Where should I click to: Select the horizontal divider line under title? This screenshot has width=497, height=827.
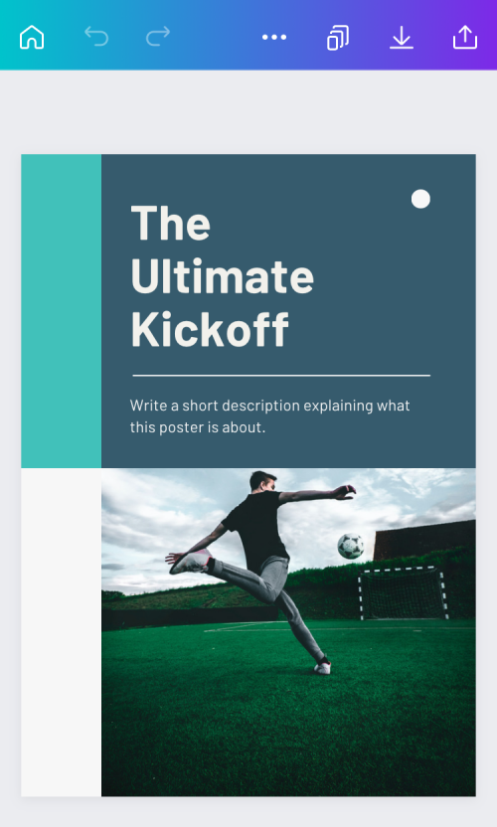pos(281,376)
